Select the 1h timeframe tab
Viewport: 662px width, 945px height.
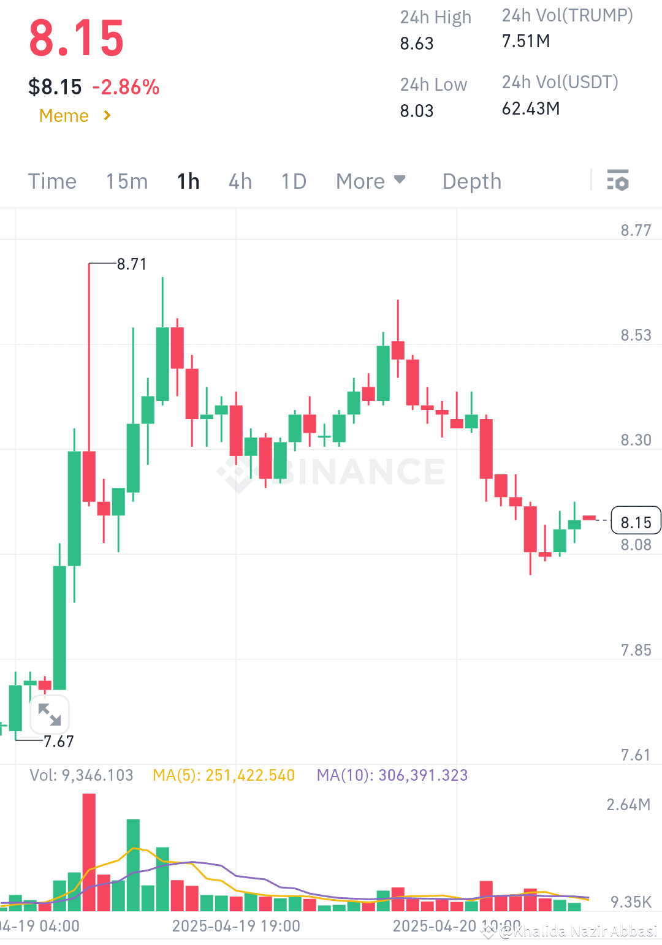[x=188, y=181]
